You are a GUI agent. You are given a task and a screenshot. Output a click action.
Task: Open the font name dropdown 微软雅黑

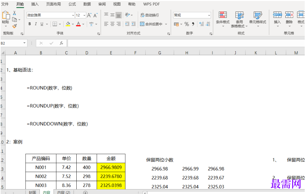click(x=73, y=15)
